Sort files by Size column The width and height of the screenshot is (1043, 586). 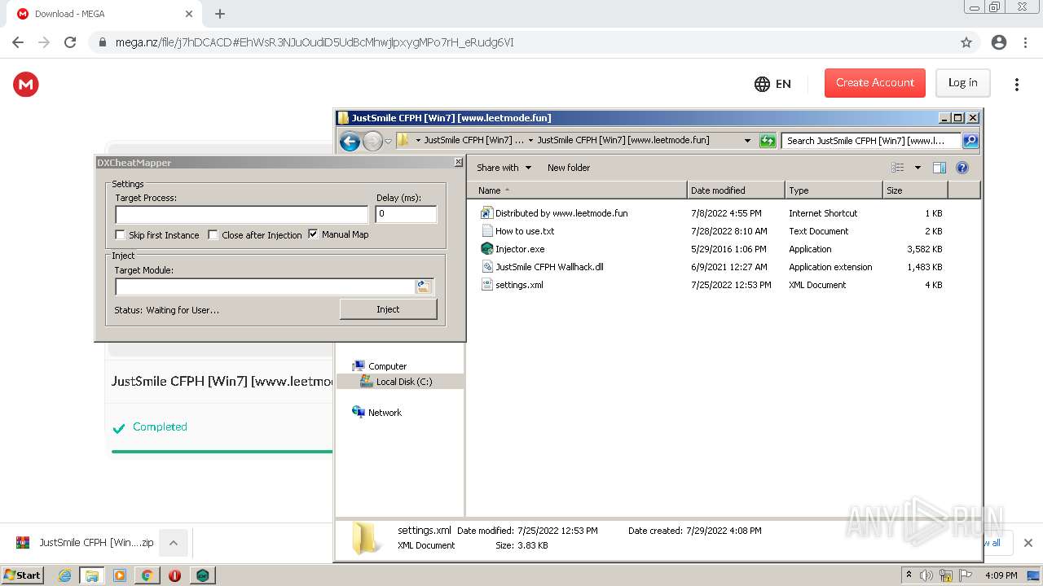[915, 190]
